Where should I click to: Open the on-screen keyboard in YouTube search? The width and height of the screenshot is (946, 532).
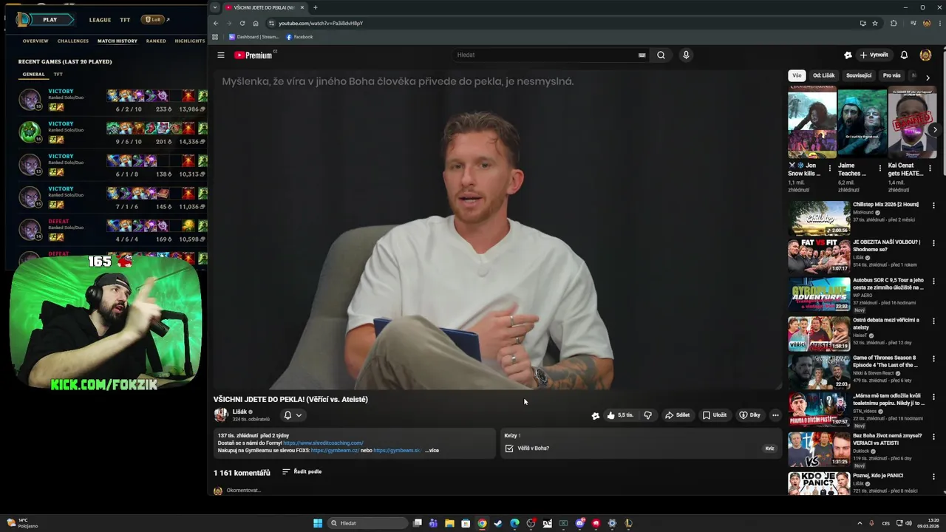pyautogui.click(x=642, y=55)
